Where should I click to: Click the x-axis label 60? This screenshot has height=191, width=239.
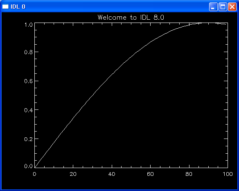(150, 174)
